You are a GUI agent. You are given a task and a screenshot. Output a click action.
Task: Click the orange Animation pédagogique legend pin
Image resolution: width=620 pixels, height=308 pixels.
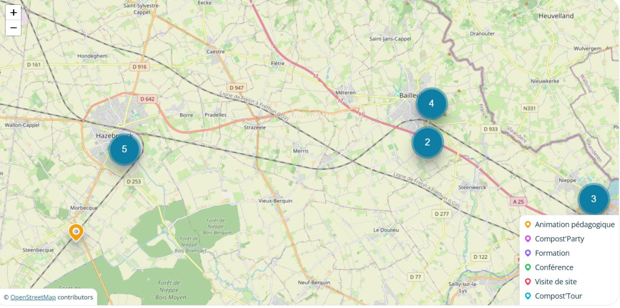[x=528, y=224]
